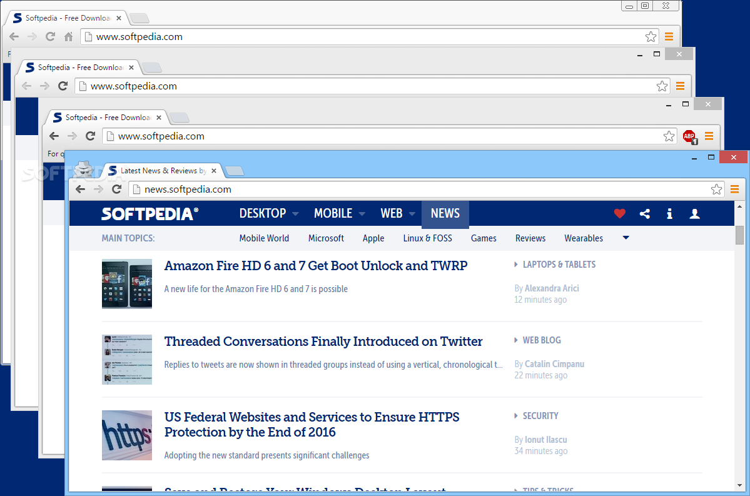Click the Adblock Plus icon in third window

(x=690, y=137)
